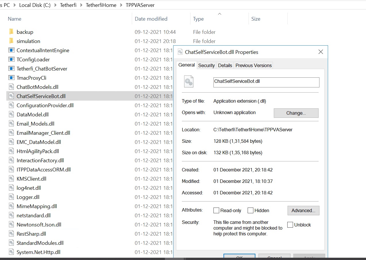
Task: Select the TmacProxyCli application icon
Action: tap(11, 78)
